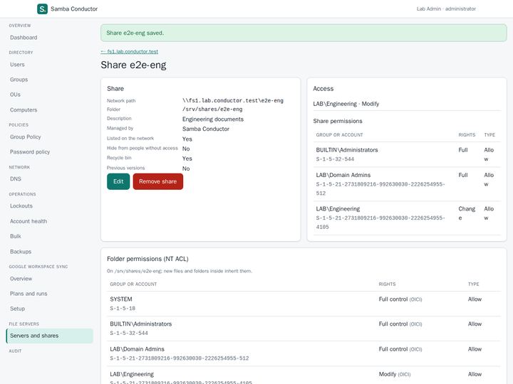This screenshot has width=513, height=384.
Task: Click the 'Share e2e-eng saved.' notification
Action: [304, 33]
